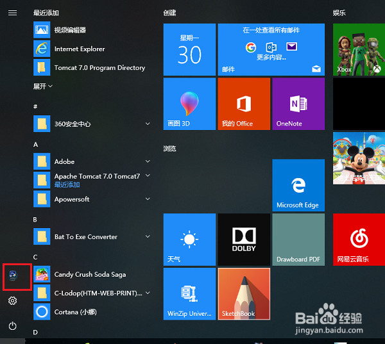Open the hamburger menu at top left

(x=13, y=13)
